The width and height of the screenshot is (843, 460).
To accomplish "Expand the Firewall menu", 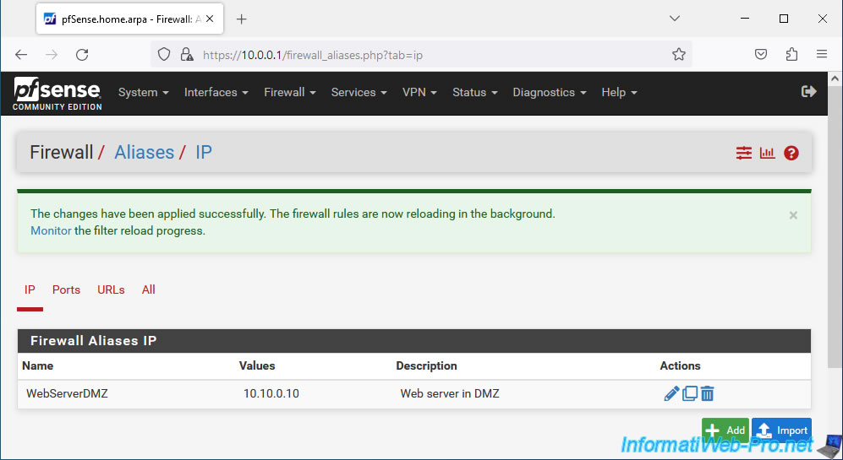I will (x=290, y=92).
